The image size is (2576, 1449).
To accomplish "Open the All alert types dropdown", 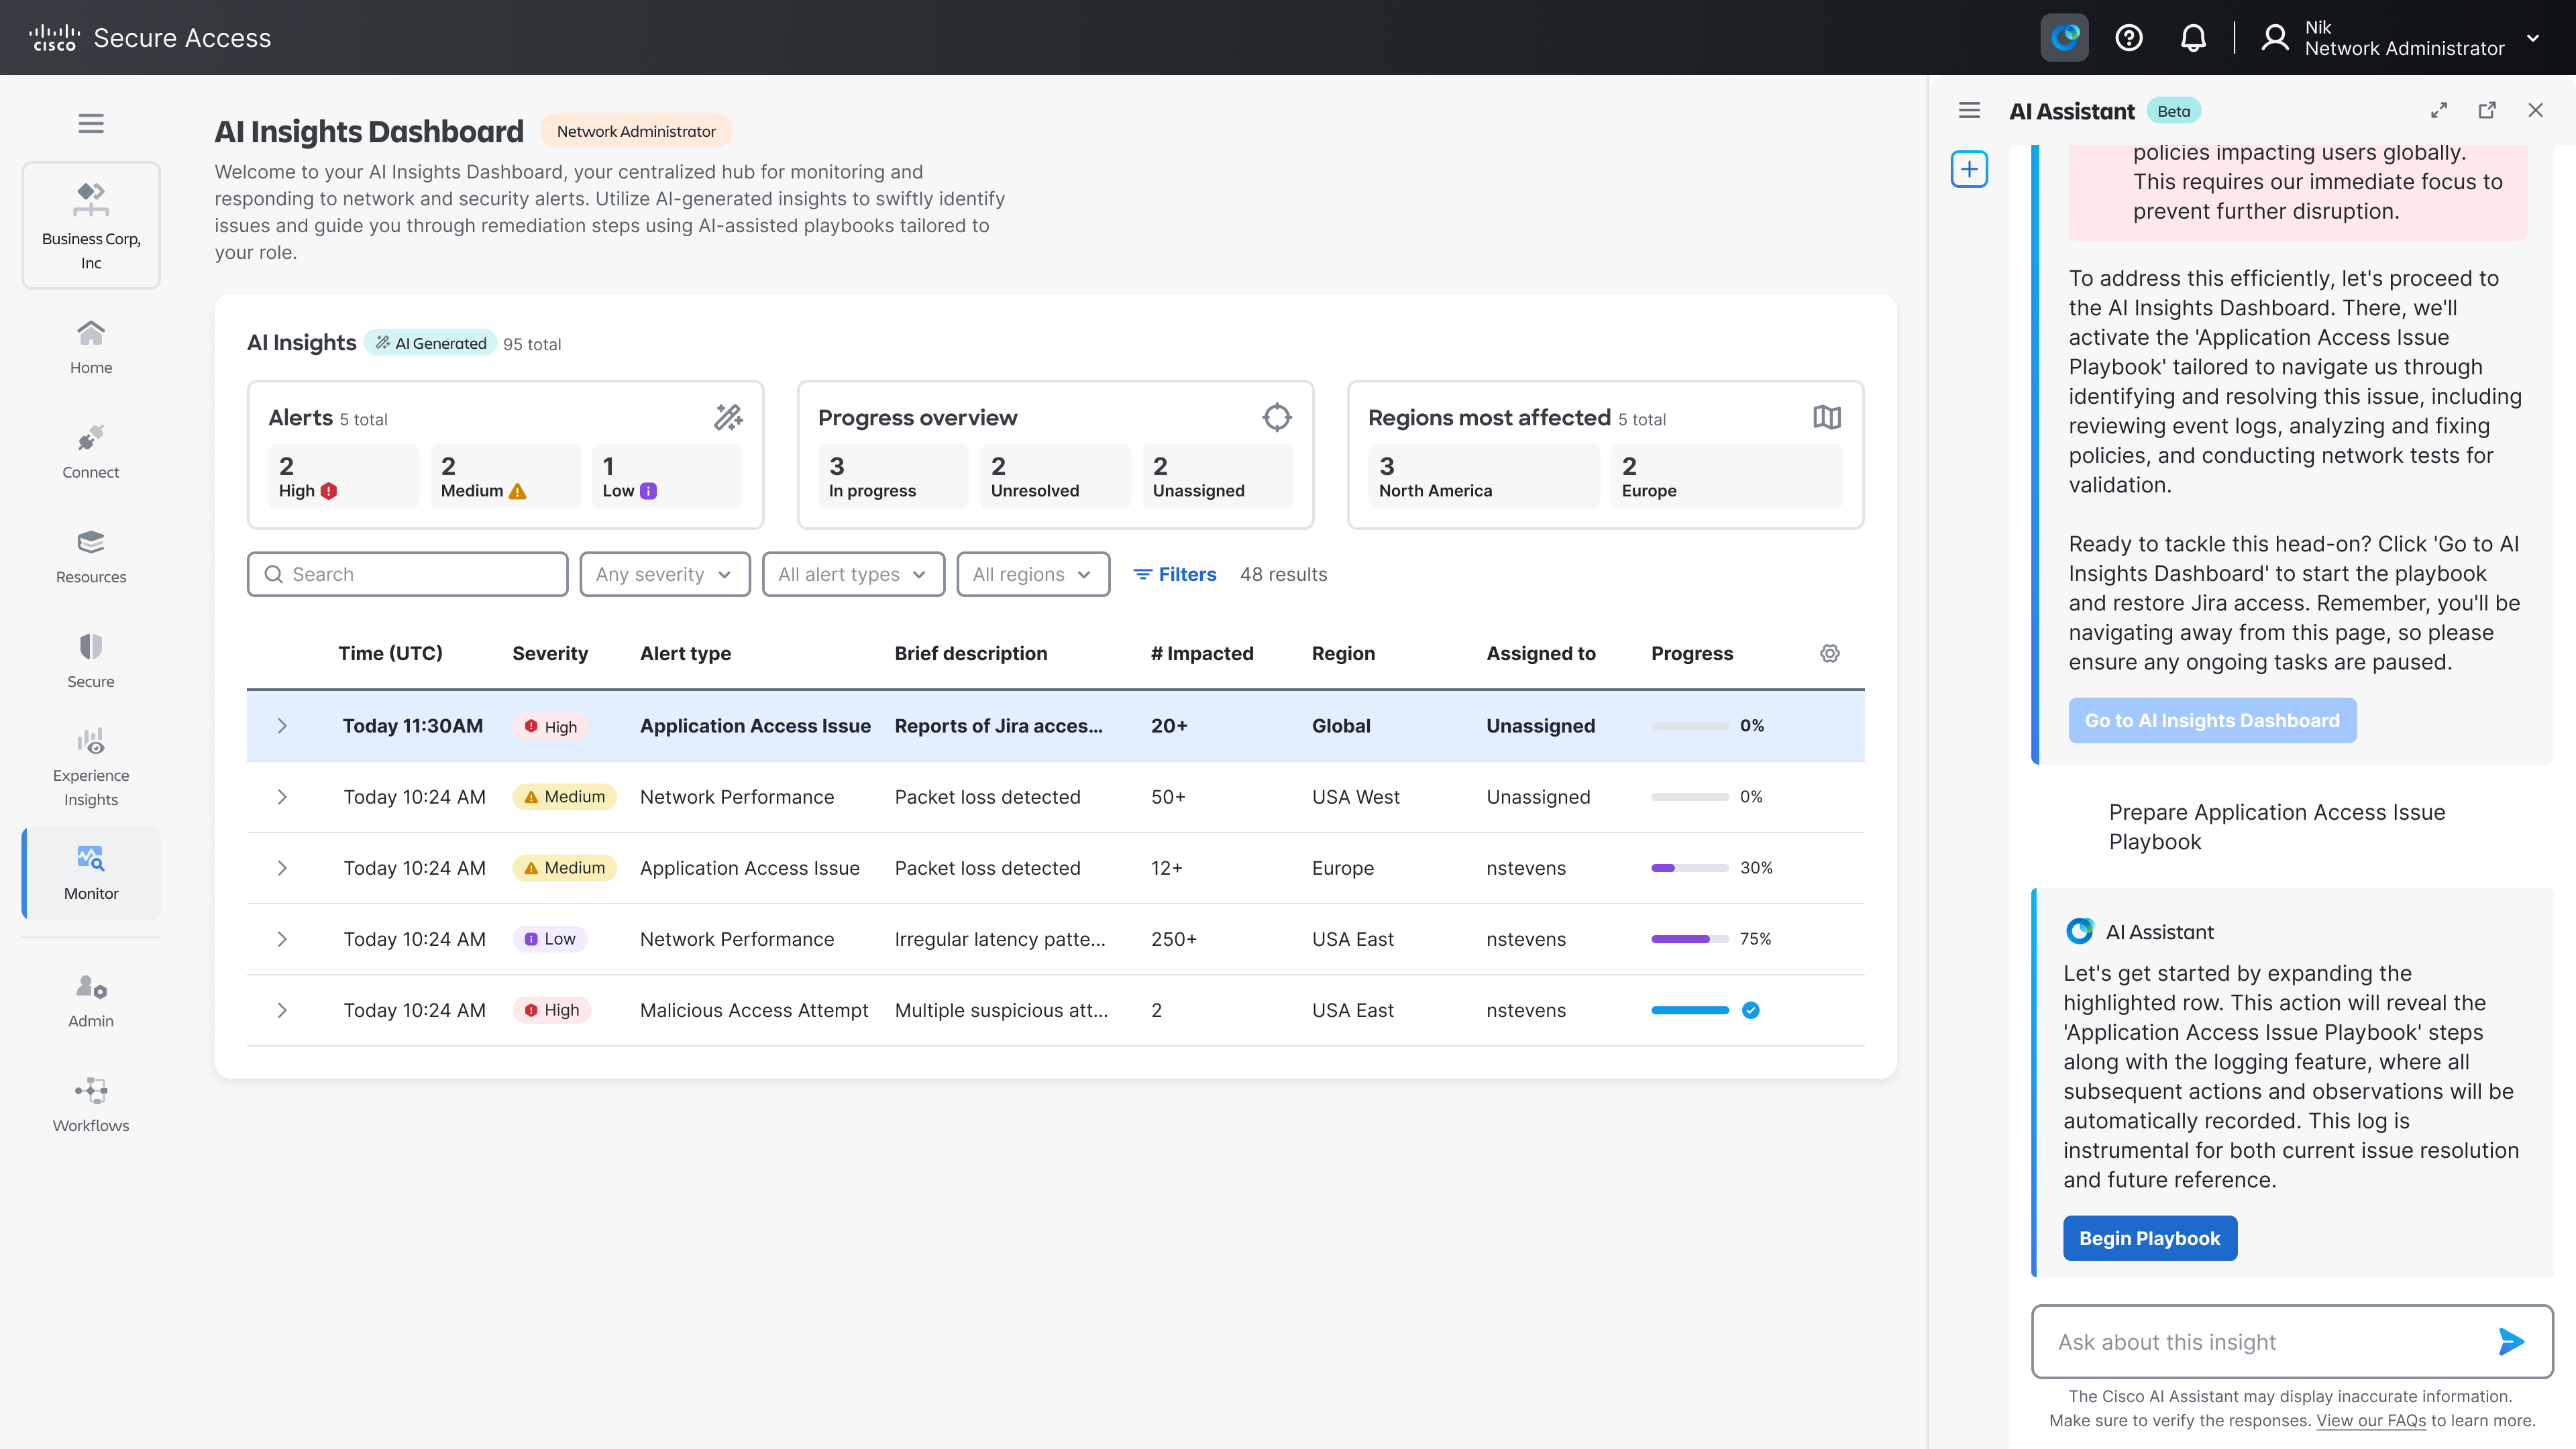I will 852,574.
